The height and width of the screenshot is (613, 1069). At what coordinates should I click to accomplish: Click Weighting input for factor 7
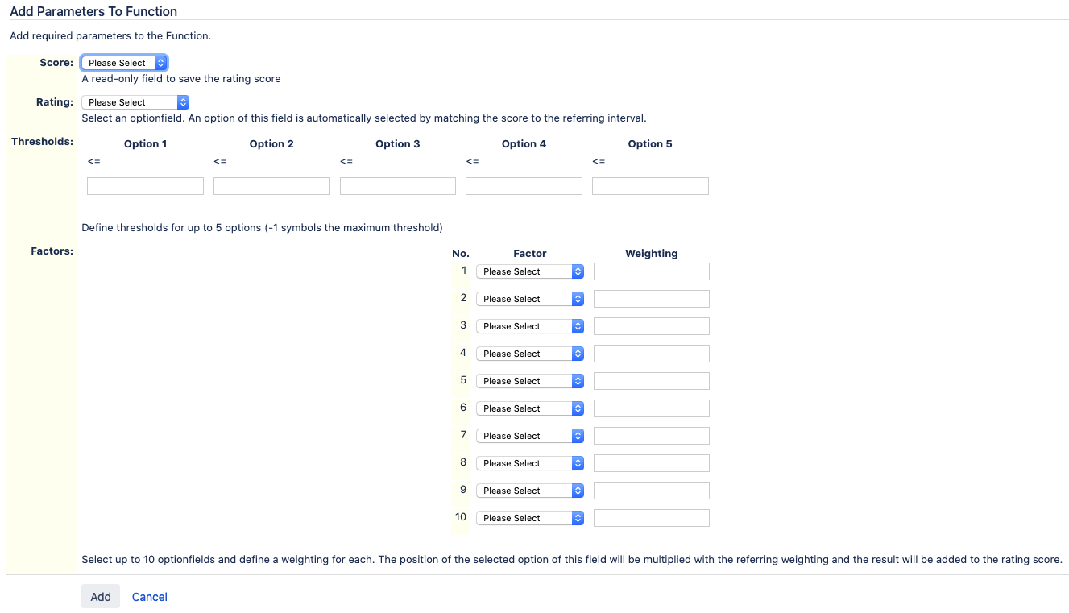pyautogui.click(x=652, y=436)
